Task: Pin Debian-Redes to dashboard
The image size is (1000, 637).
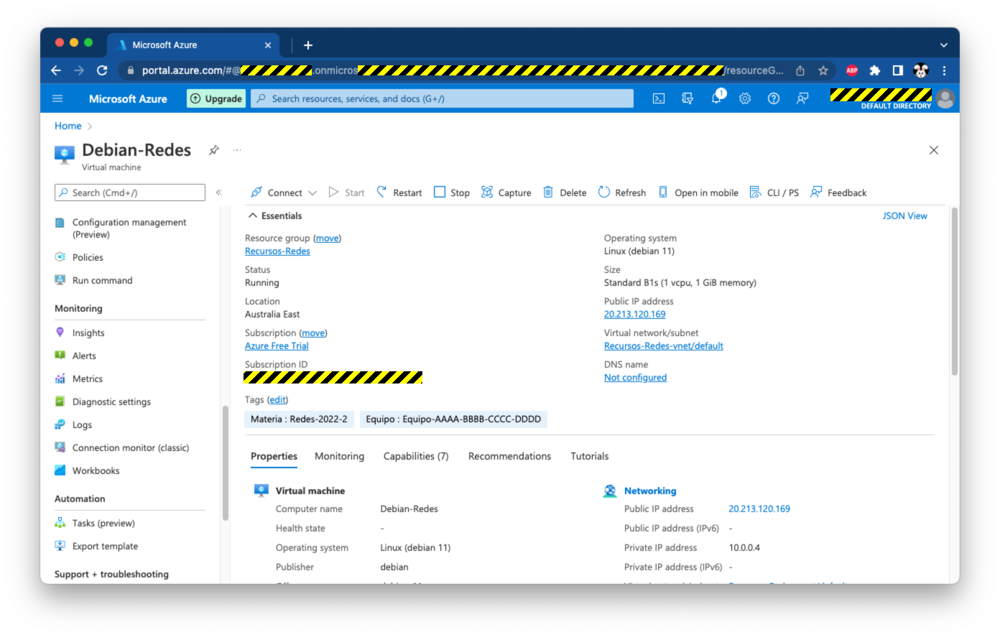Action: point(214,150)
